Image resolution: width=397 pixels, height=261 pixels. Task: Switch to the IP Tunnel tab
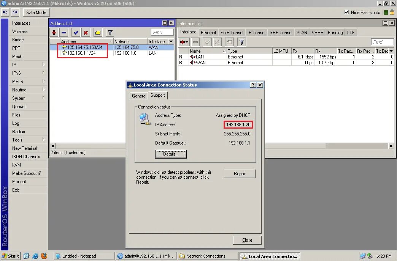(256, 32)
